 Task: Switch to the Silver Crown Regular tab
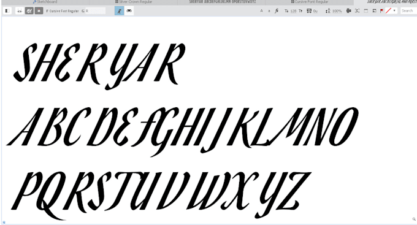[x=133, y=2]
